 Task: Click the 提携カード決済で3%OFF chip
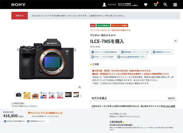click(x=103, y=57)
